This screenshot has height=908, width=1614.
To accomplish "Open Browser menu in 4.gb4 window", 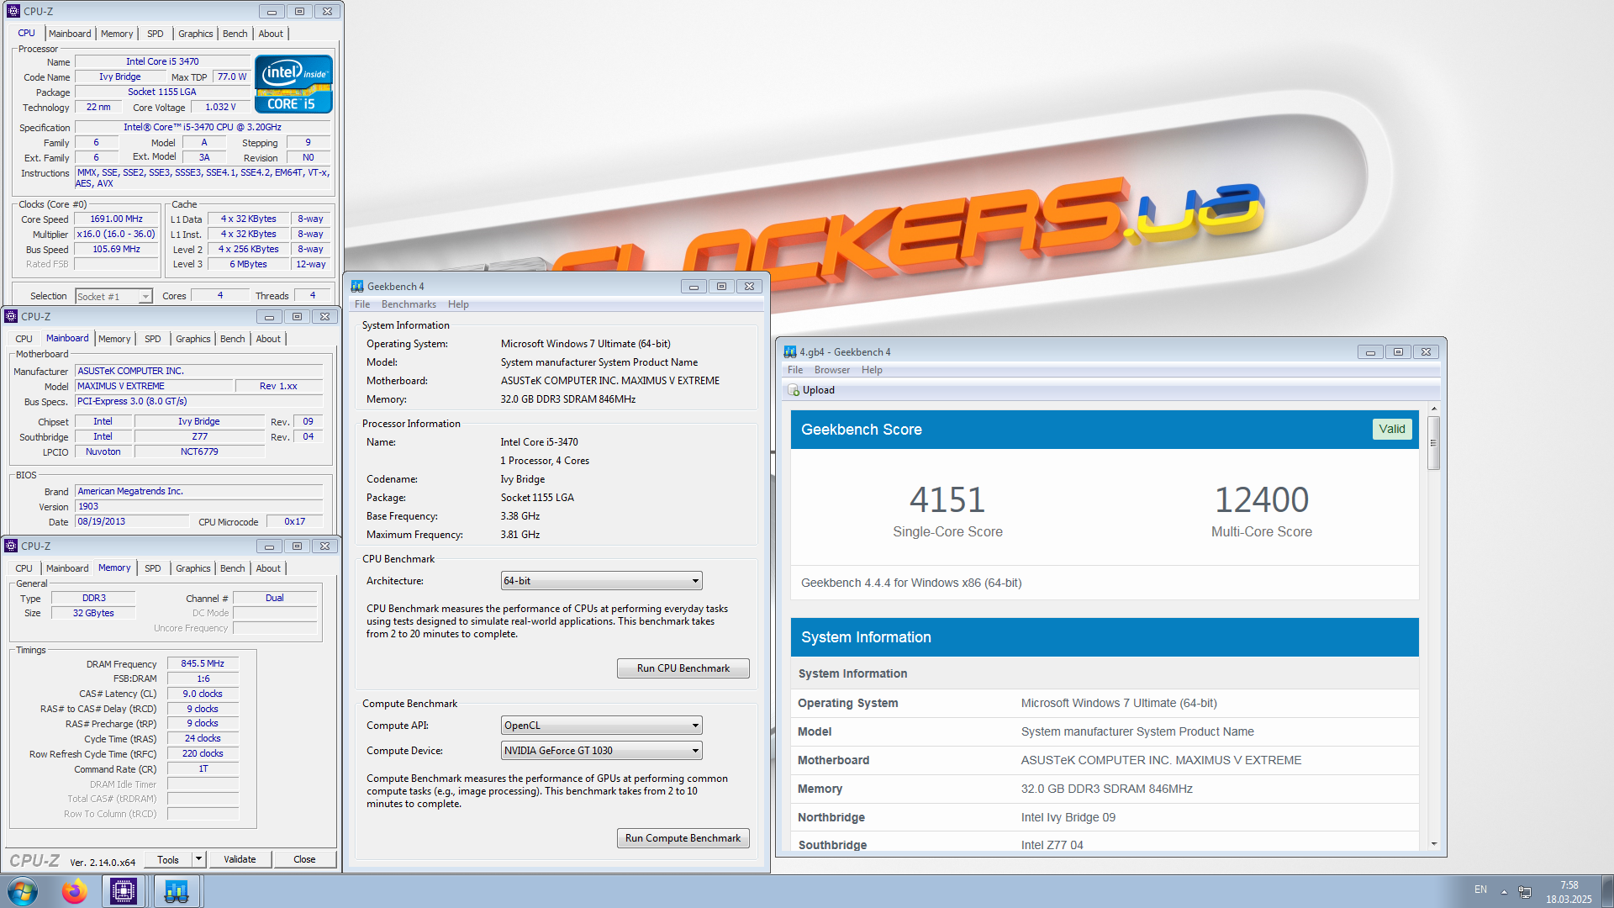I will click(x=831, y=370).
